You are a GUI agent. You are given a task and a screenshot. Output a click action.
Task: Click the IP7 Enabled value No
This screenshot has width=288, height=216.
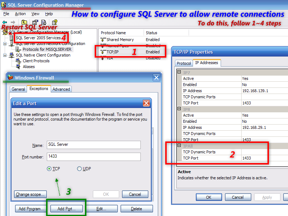click(244, 85)
